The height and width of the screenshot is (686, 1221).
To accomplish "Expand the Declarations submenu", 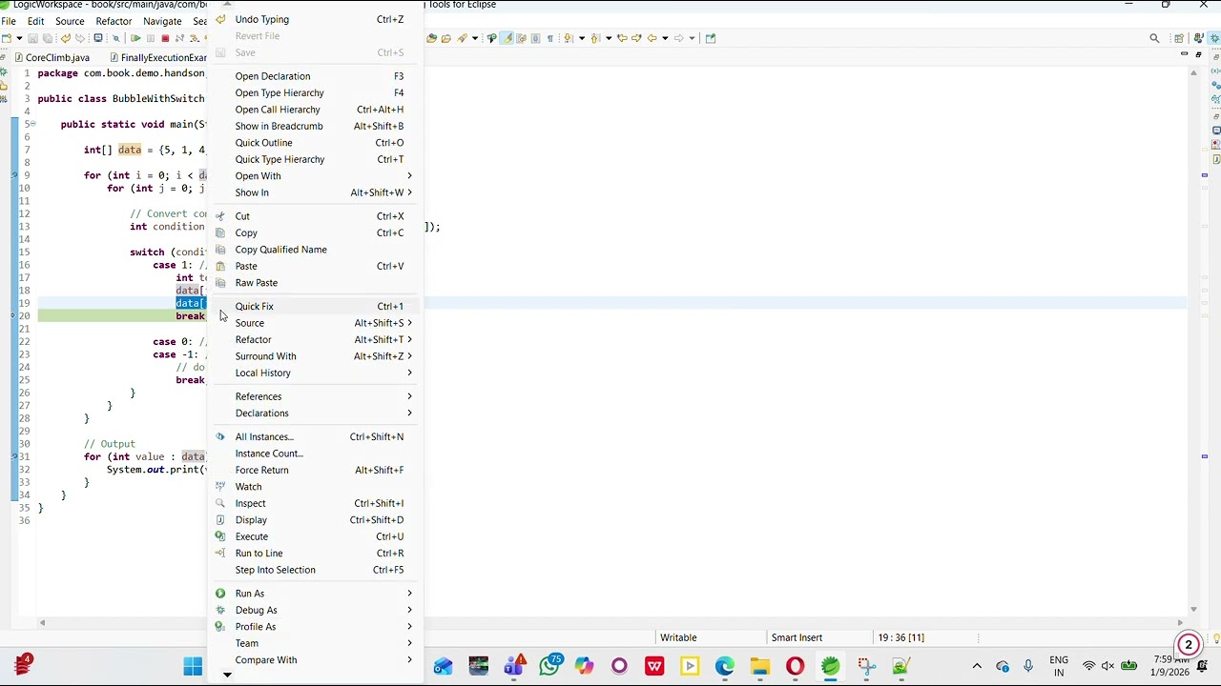I will [x=316, y=414].
